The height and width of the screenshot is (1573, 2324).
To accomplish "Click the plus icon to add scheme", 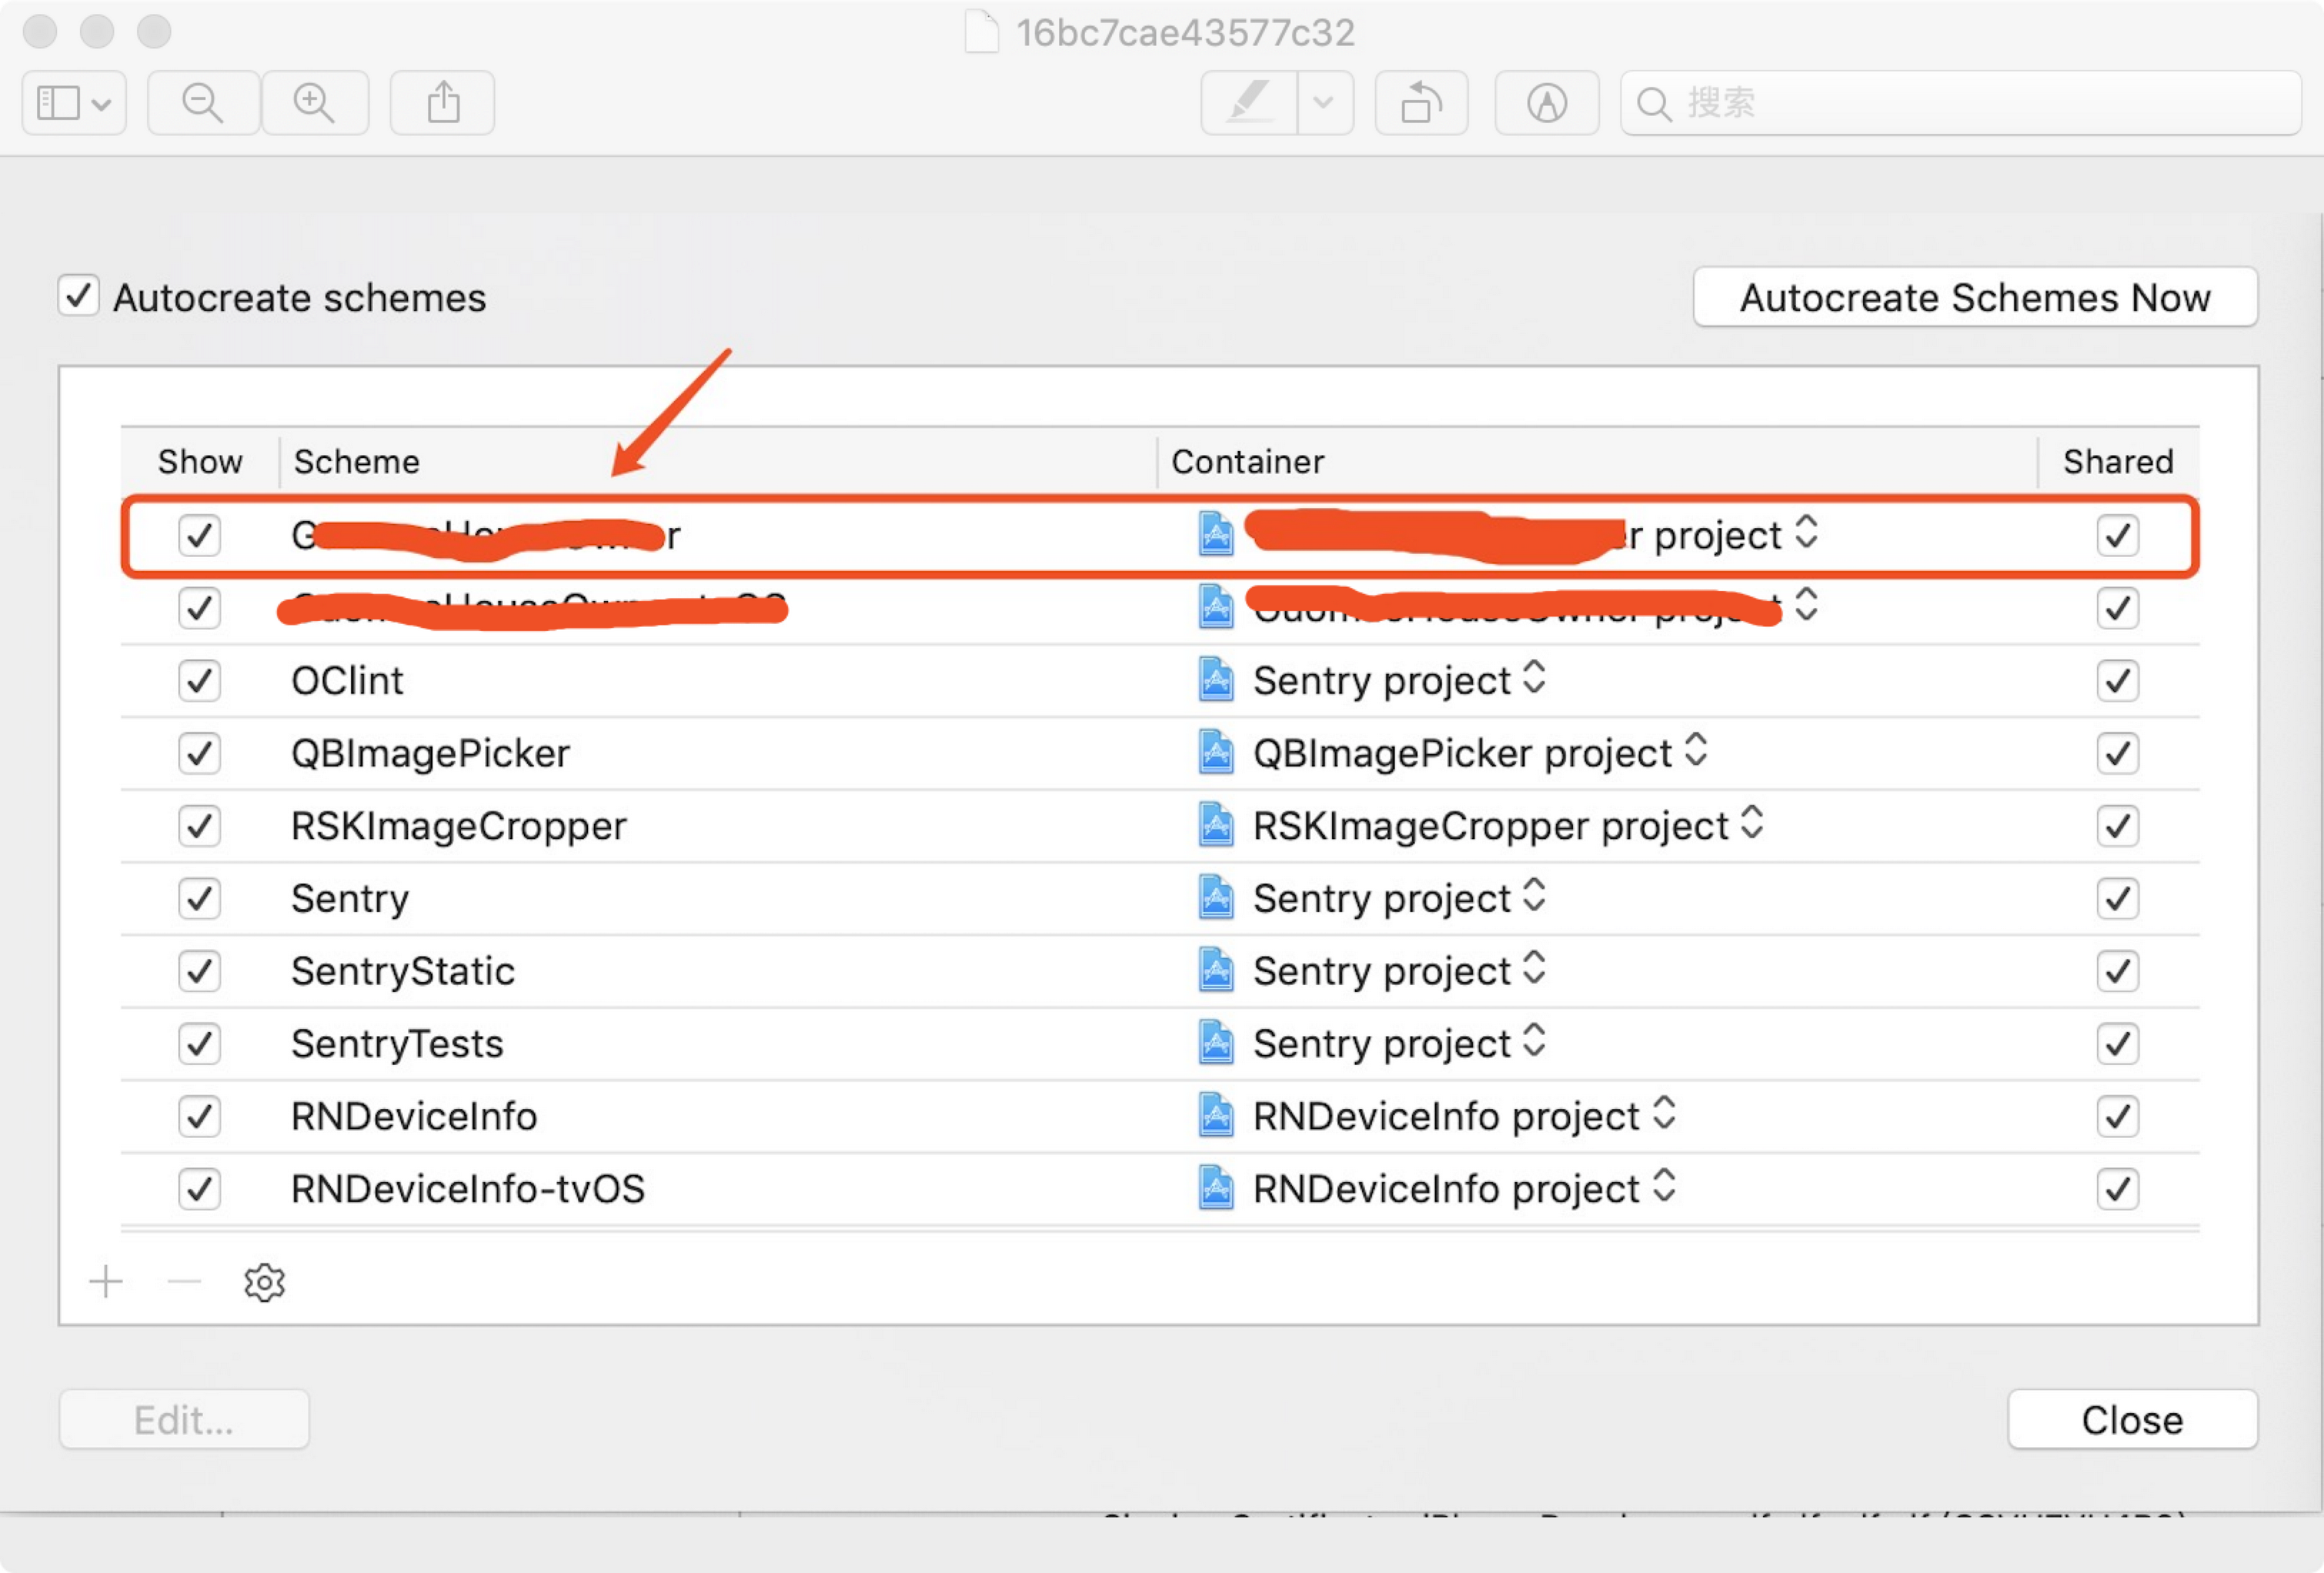I will coord(106,1282).
